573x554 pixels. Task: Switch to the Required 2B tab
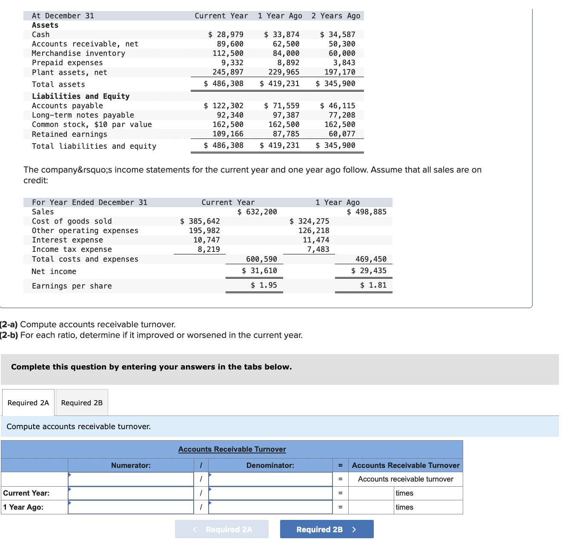coord(82,403)
